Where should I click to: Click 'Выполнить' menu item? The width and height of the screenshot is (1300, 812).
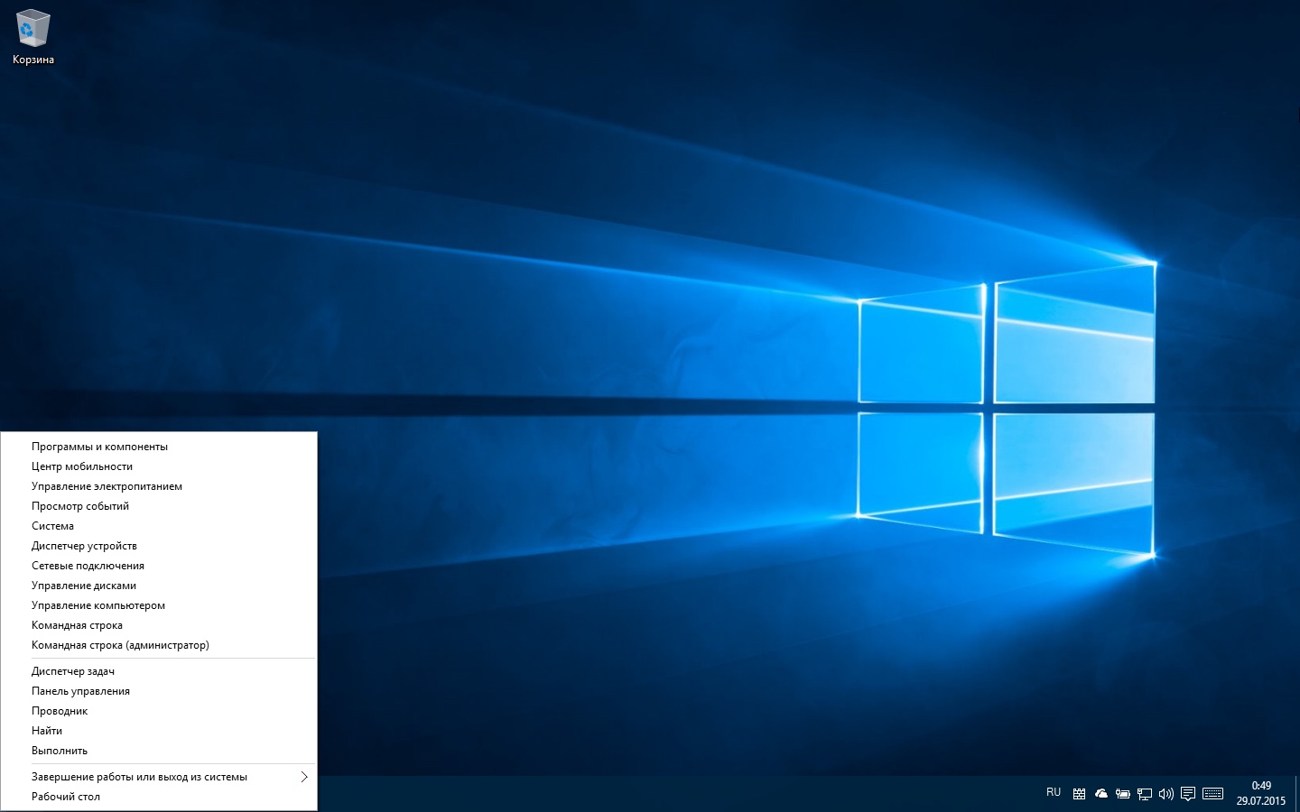60,751
